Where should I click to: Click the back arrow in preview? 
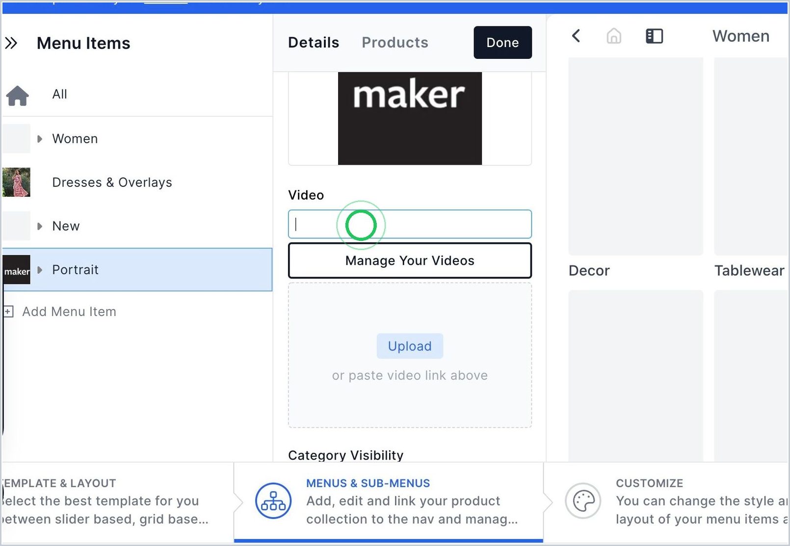click(576, 36)
